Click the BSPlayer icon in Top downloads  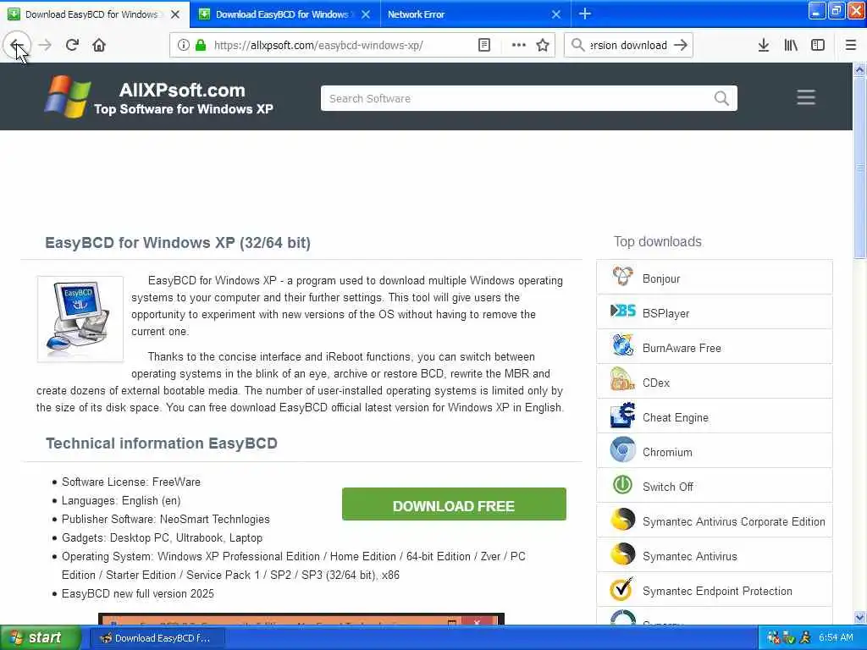coord(622,311)
